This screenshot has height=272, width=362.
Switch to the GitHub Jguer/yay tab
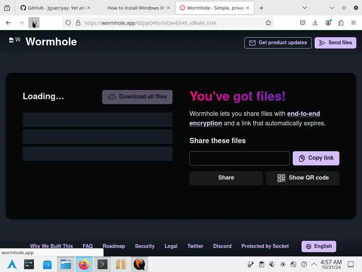53,8
